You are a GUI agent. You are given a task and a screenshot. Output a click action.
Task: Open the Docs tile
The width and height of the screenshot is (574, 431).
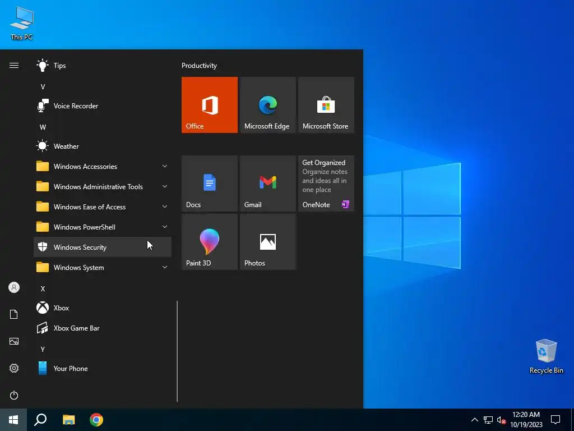click(x=210, y=184)
